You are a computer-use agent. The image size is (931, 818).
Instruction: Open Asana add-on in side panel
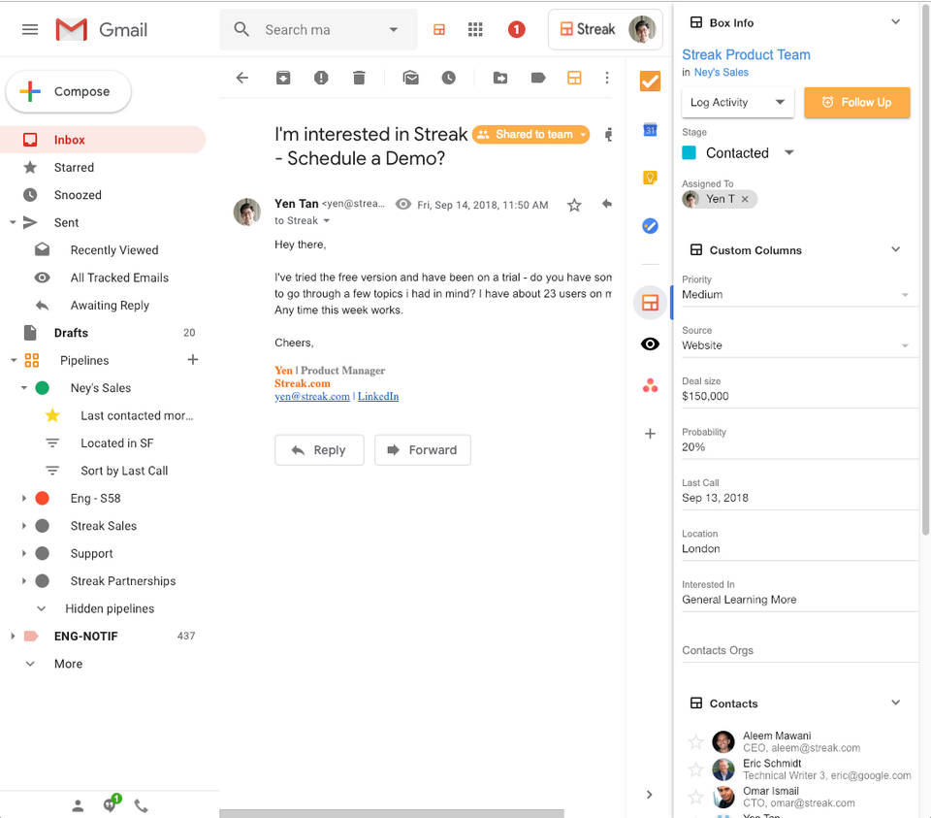click(x=651, y=386)
